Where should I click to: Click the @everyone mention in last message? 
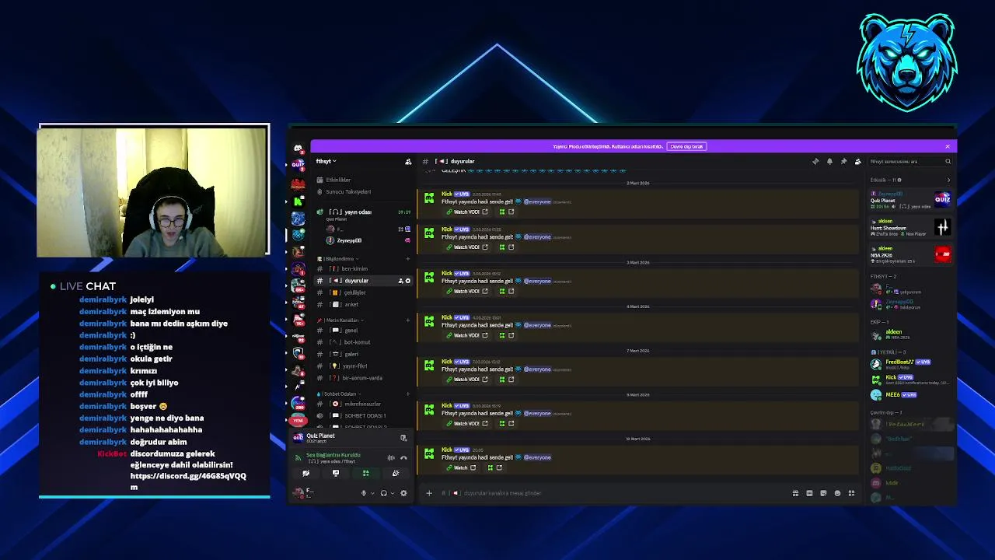pyautogui.click(x=537, y=457)
